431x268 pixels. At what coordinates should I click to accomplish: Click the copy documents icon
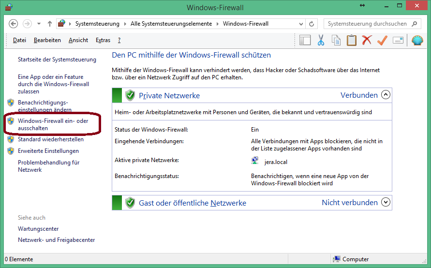(x=336, y=41)
